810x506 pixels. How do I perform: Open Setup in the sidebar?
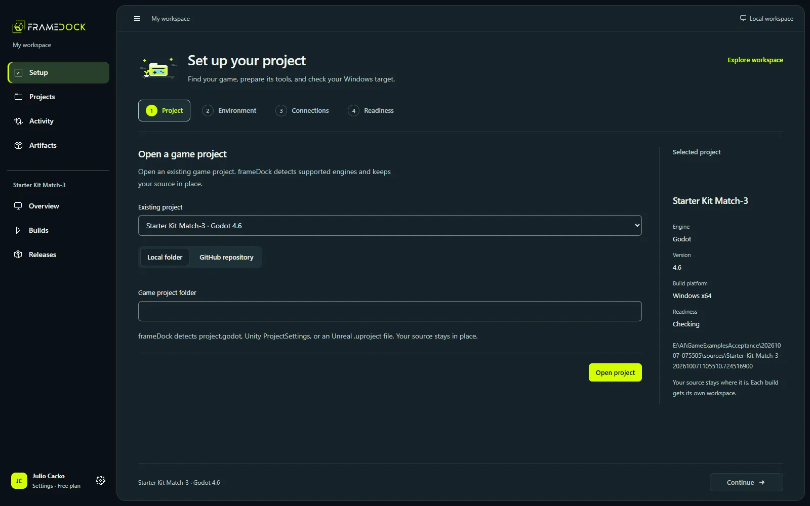59,72
